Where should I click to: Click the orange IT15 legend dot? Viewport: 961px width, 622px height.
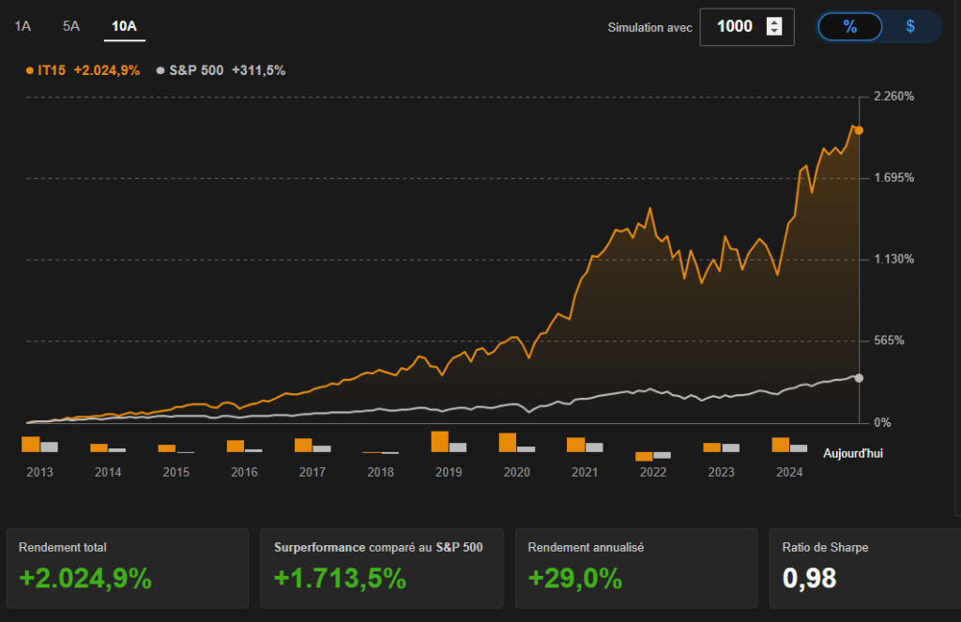click(x=30, y=70)
